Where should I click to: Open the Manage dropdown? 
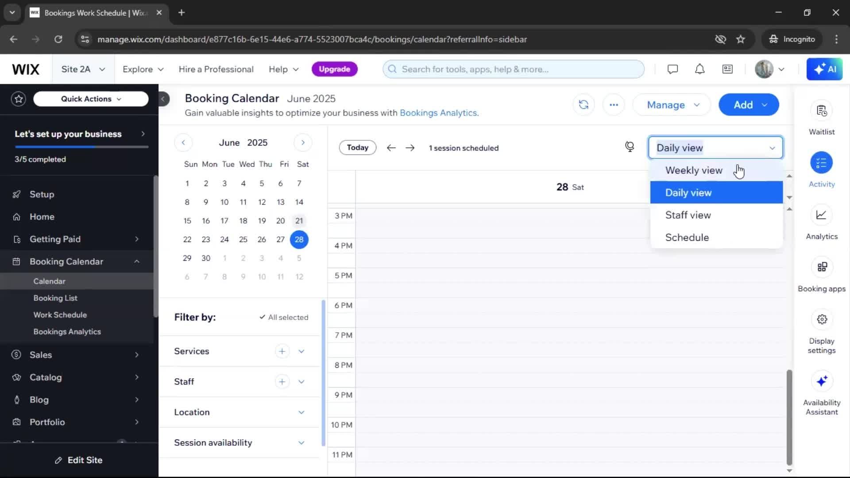click(672, 105)
